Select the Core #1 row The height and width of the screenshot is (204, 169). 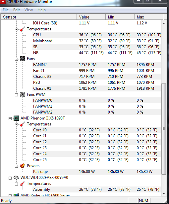97,136
